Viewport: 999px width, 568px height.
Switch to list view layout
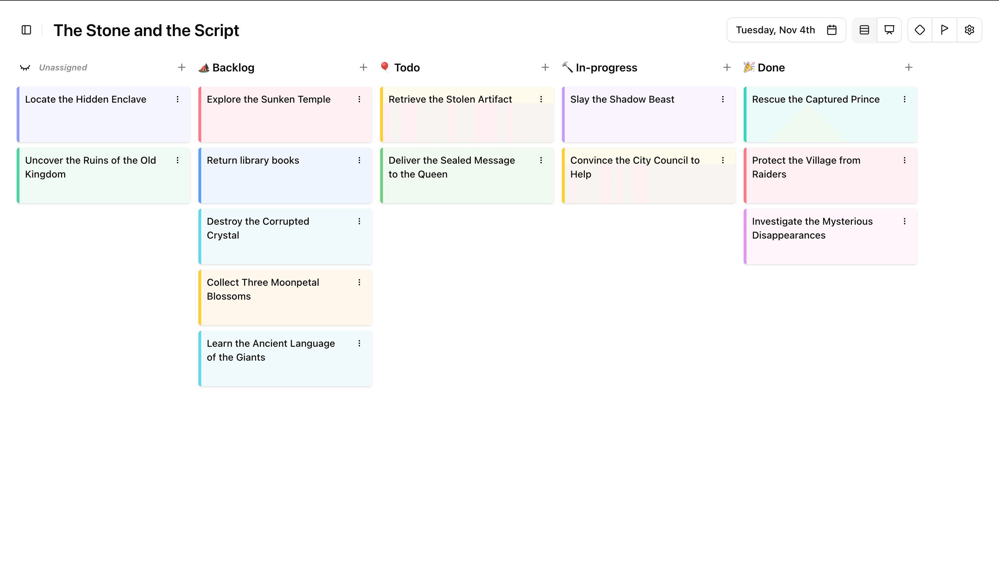coord(864,30)
